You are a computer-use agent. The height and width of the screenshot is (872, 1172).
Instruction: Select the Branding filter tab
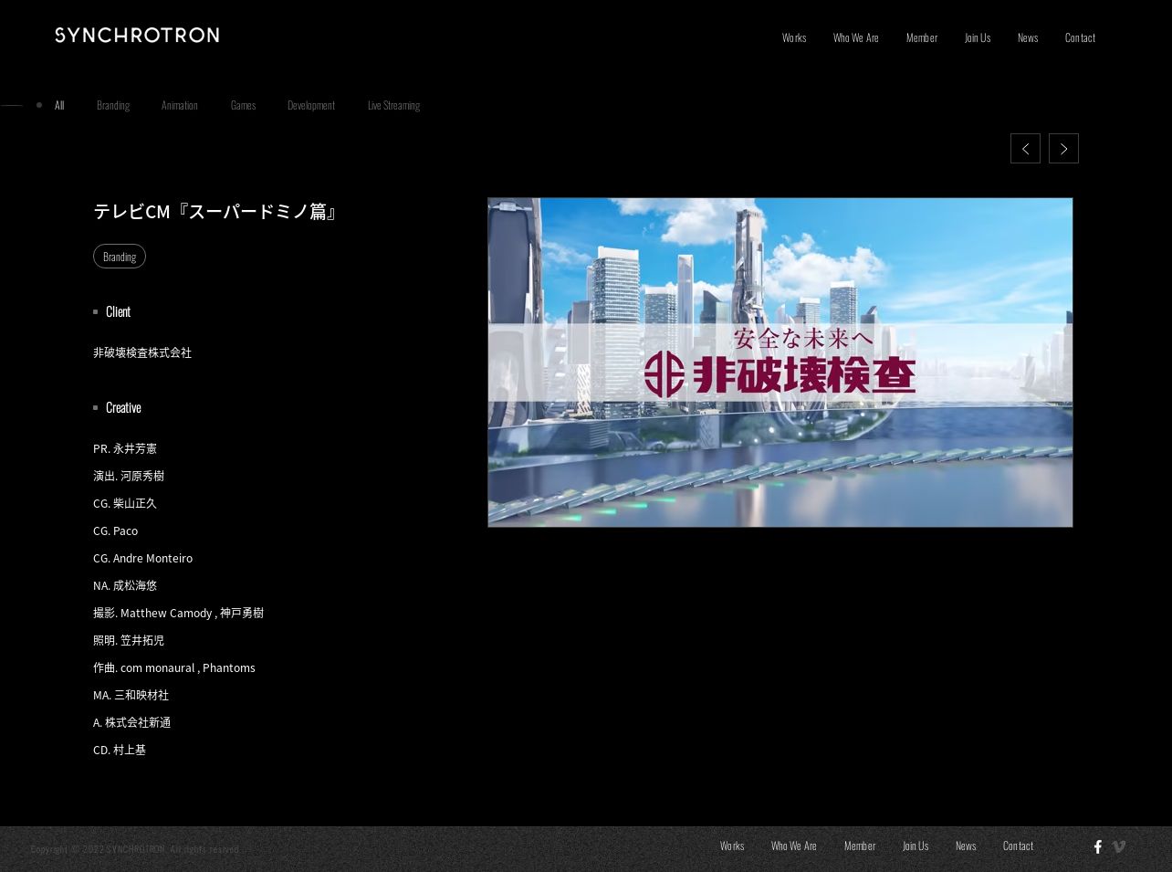point(113,105)
